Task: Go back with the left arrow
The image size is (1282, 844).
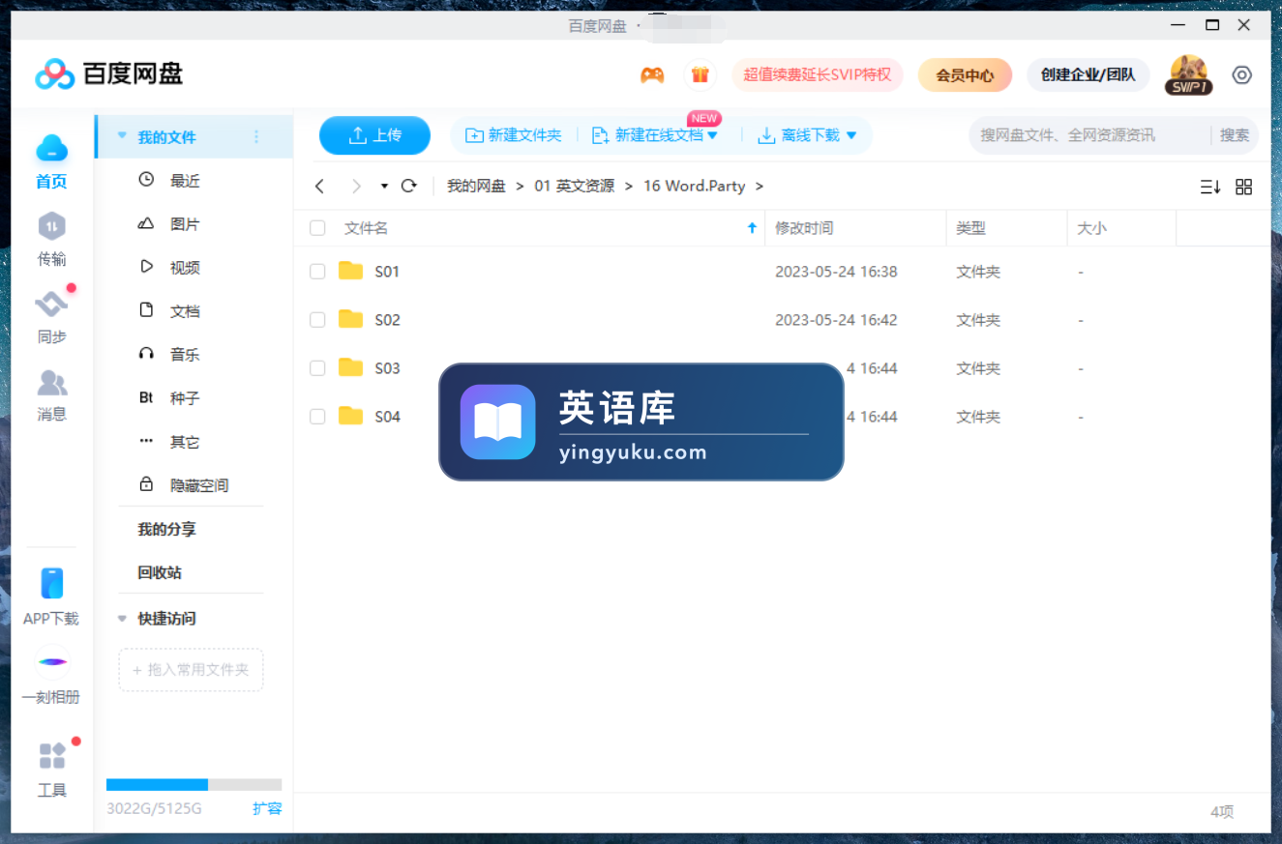Action: coord(320,186)
